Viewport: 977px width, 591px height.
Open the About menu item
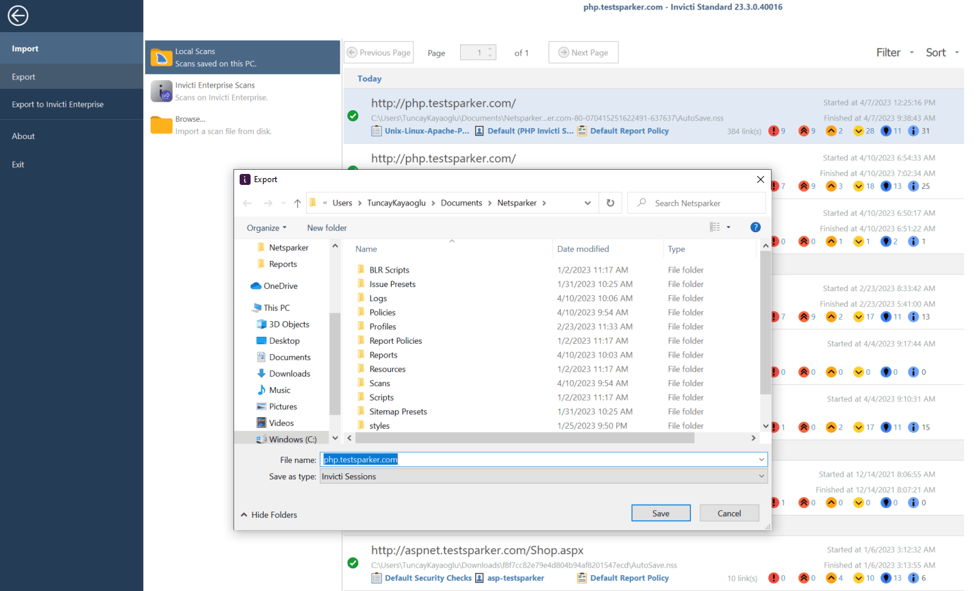[23, 136]
